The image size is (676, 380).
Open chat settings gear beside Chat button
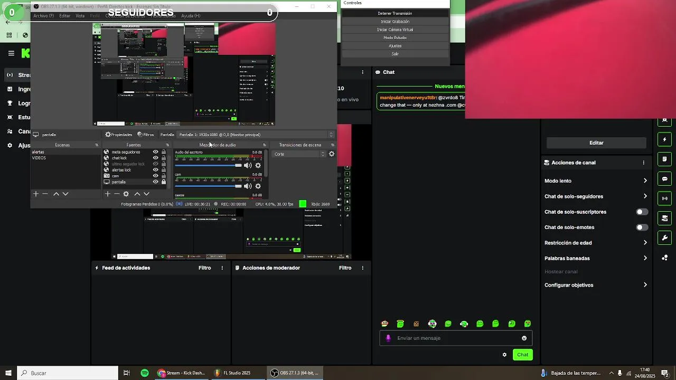pyautogui.click(x=504, y=355)
